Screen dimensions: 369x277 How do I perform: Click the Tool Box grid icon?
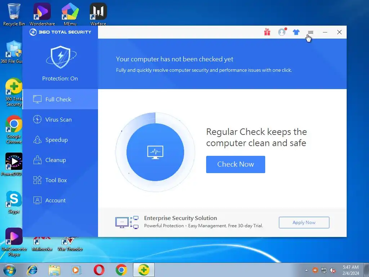tap(37, 180)
